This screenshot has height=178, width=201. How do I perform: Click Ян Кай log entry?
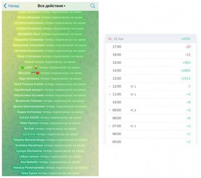(x=50, y=129)
